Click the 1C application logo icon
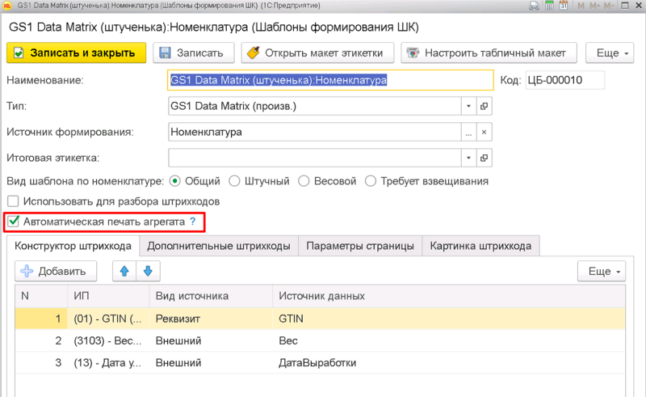This screenshot has height=397, width=646. [x=7, y=6]
